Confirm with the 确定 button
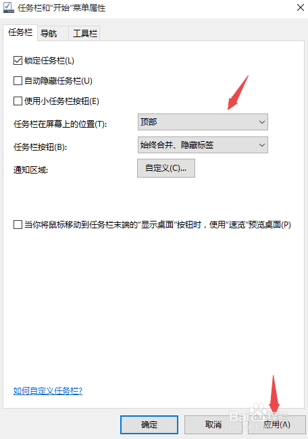This screenshot has width=308, height=439. [x=149, y=425]
